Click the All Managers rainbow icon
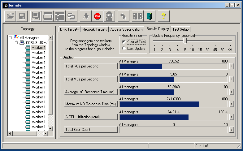Screen dimensions: 243x151 16,38
